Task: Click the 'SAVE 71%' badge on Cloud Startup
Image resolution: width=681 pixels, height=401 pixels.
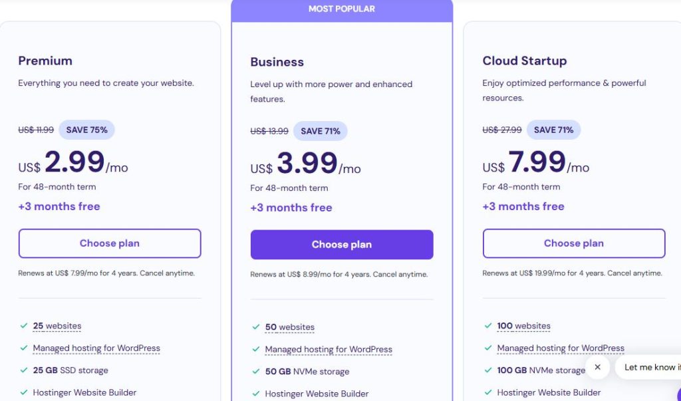Action: click(x=553, y=130)
